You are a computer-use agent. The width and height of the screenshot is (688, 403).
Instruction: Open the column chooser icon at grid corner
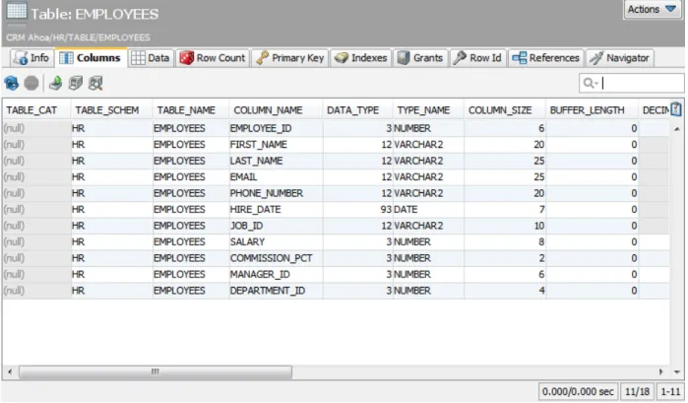[676, 109]
